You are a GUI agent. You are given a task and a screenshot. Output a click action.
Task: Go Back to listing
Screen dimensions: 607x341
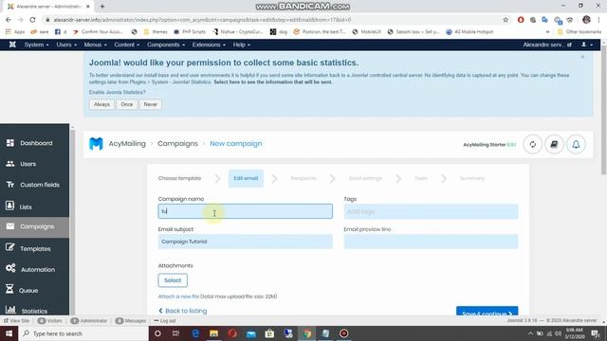183,311
